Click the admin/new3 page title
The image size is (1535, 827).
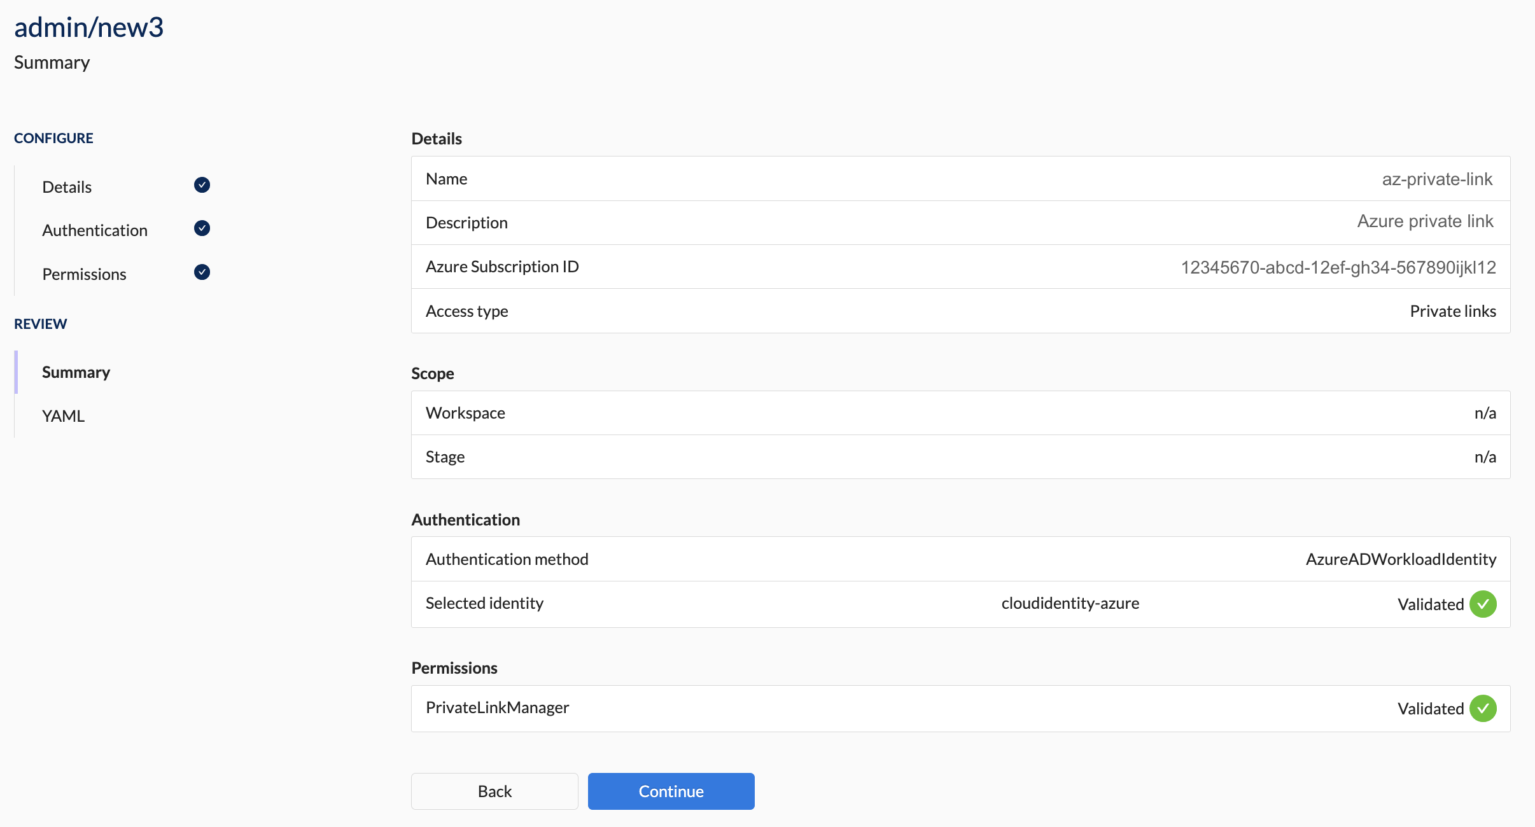pyautogui.click(x=88, y=27)
